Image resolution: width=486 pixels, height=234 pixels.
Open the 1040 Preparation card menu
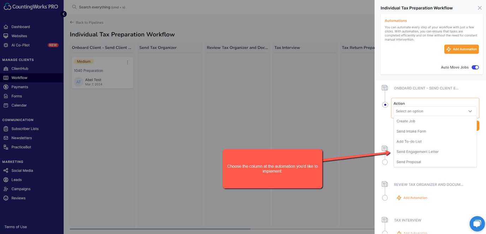point(128,62)
